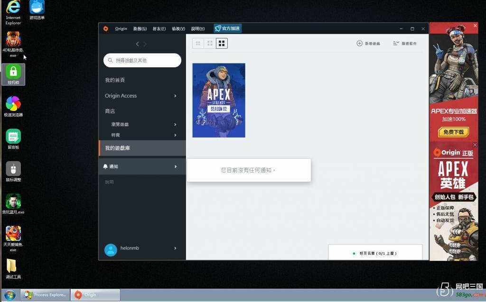This screenshot has width=486, height=302.
Task: Open the 游戏选单 desktop icon
Action: pyautogui.click(x=37, y=10)
